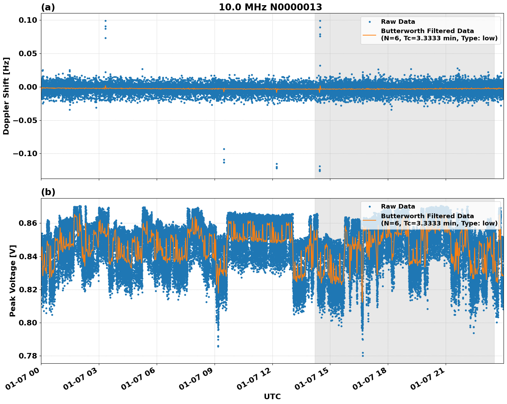Click the 0.10 tick label on the Doppler axis
Image resolution: width=507 pixels, height=404 pixels.
(x=28, y=21)
